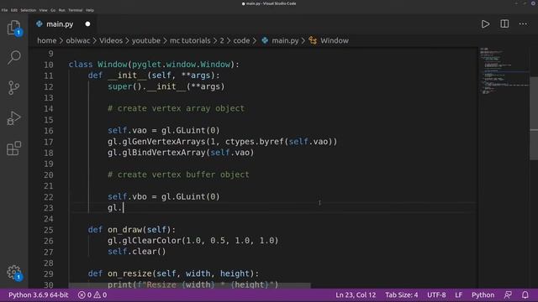The image size is (538, 302).
Task: Change Tab Size: 4 indentation setting
Action: pyautogui.click(x=402, y=294)
